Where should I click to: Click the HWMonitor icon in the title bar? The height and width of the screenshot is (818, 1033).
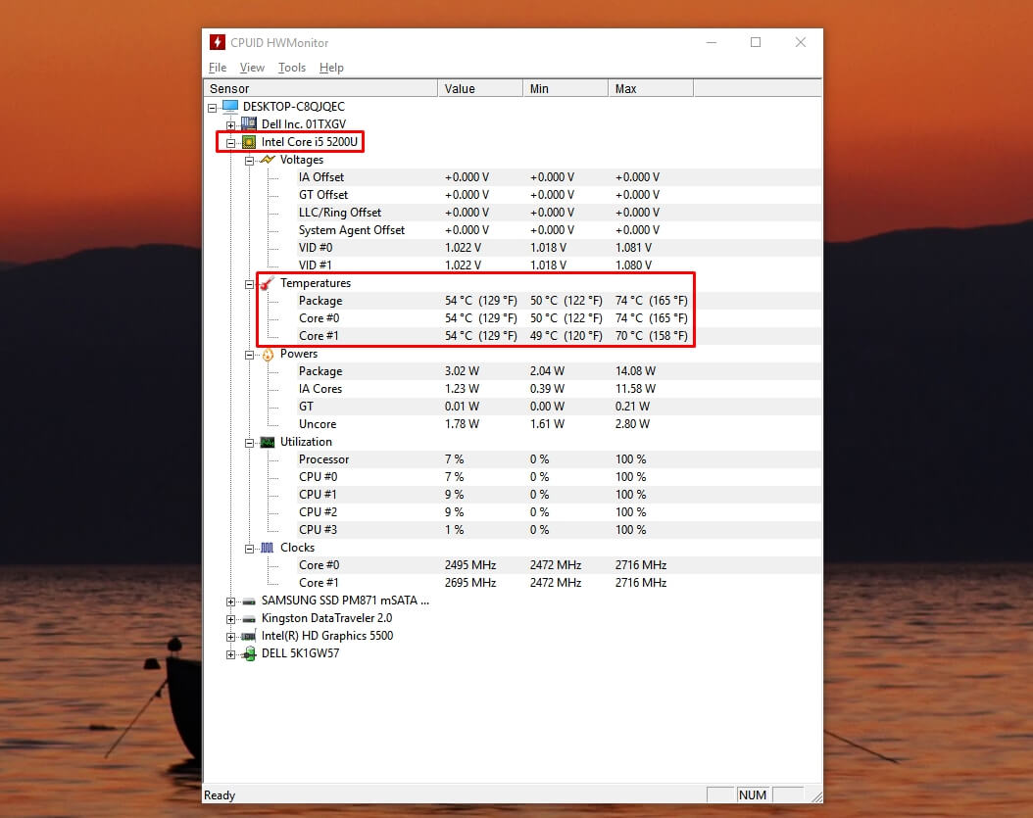pyautogui.click(x=216, y=42)
